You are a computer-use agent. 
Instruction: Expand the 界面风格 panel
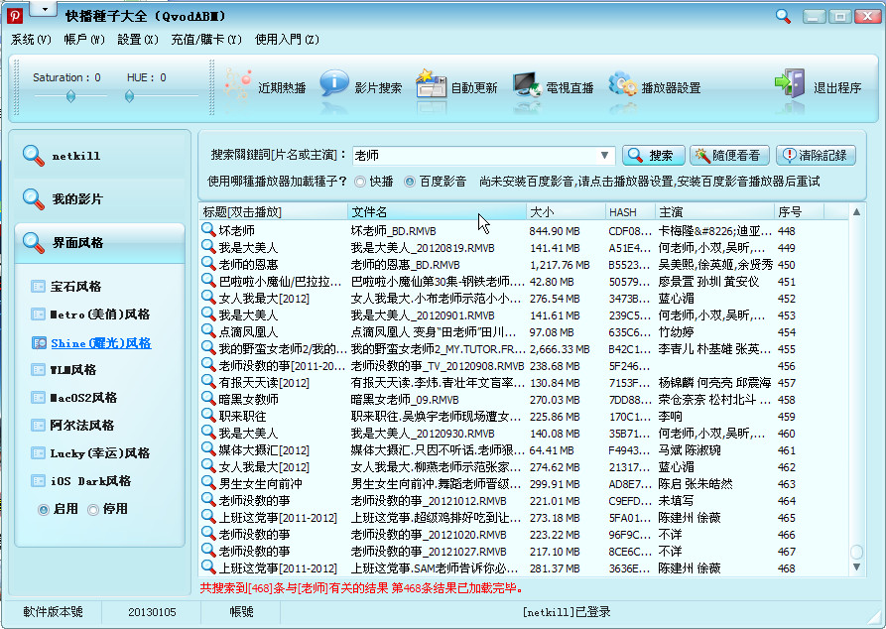click(79, 242)
